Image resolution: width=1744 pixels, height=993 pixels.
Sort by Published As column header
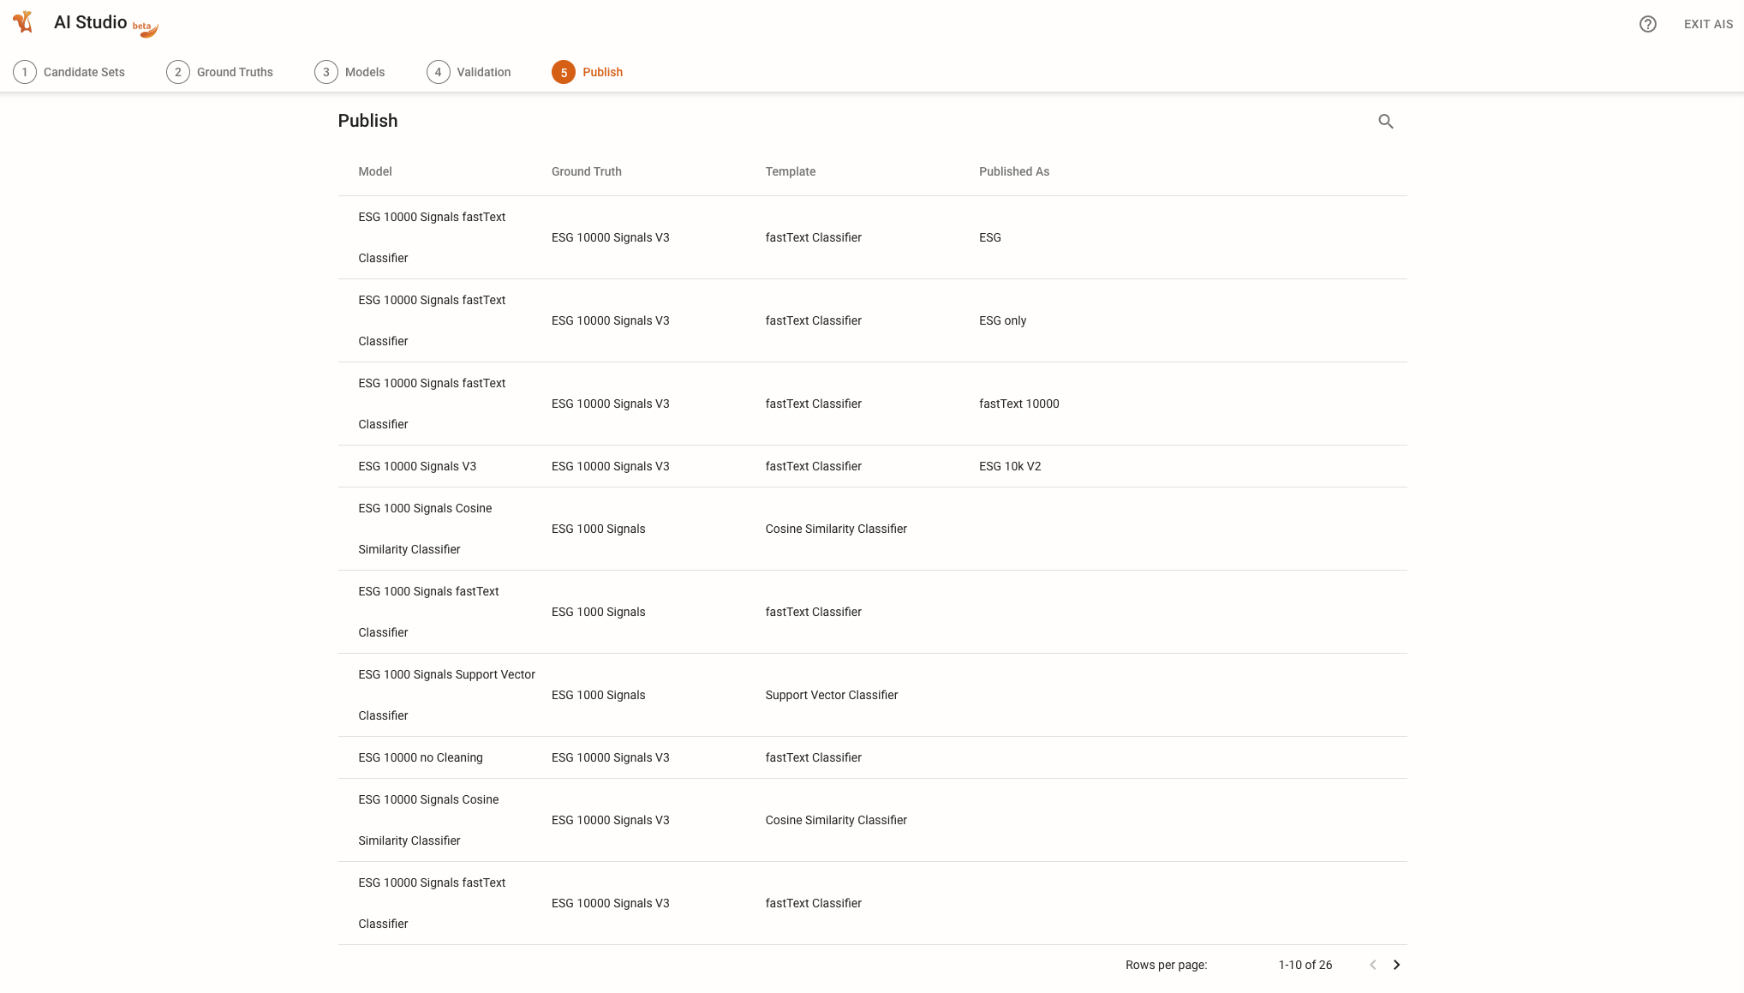1013,171
